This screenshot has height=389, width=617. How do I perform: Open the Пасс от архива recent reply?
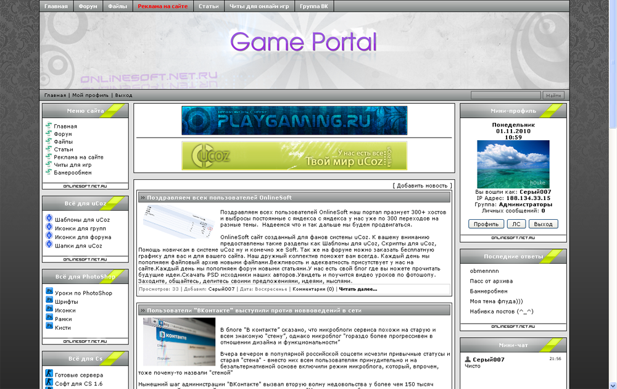pos(491,281)
